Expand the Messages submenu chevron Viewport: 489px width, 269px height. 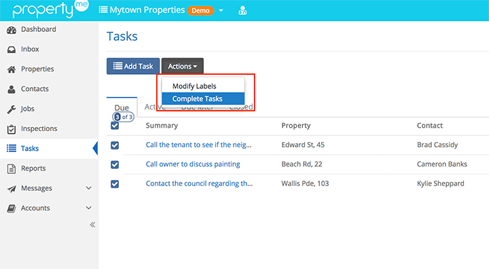(88, 188)
